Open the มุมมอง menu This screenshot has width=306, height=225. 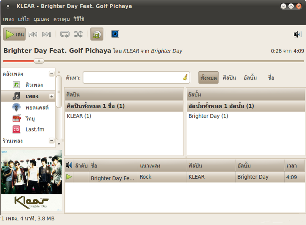(41, 19)
